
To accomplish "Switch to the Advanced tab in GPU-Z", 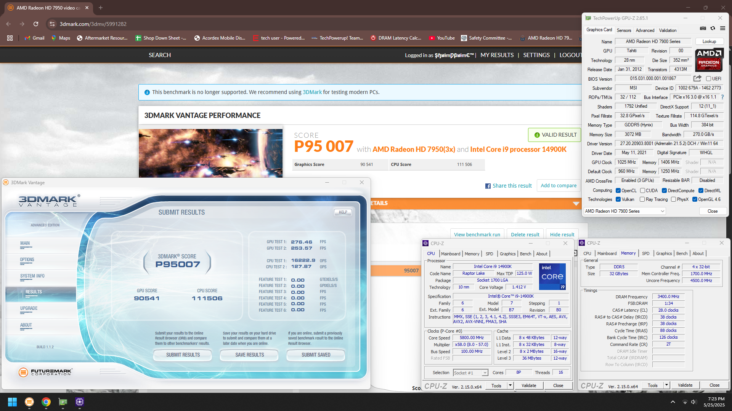I will 645,30.
